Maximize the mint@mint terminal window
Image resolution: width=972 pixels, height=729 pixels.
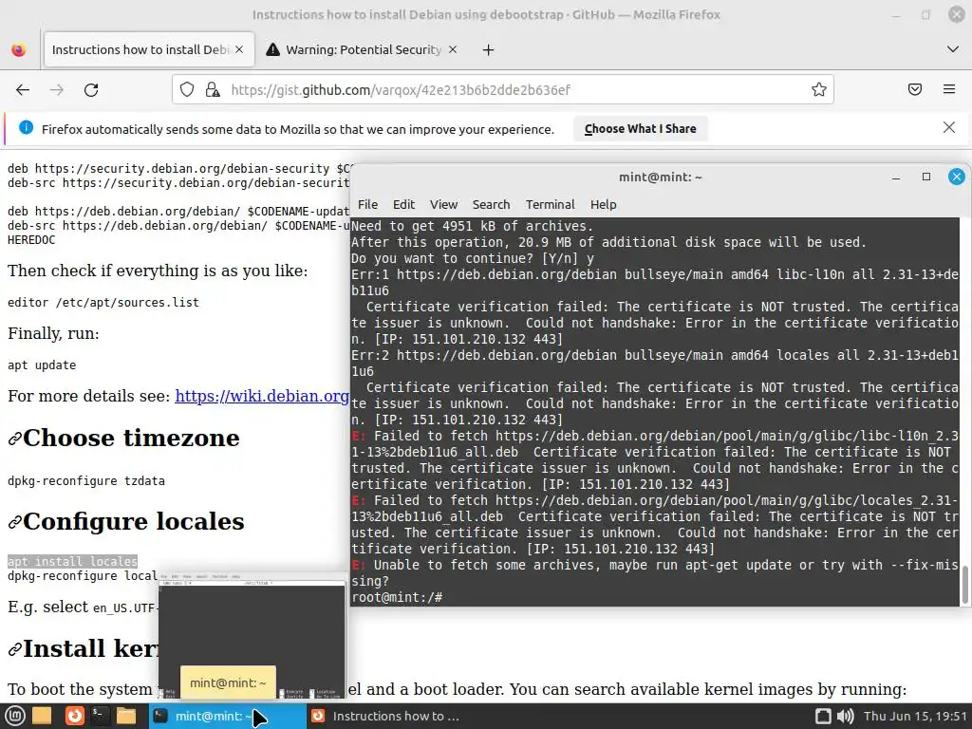(x=926, y=177)
